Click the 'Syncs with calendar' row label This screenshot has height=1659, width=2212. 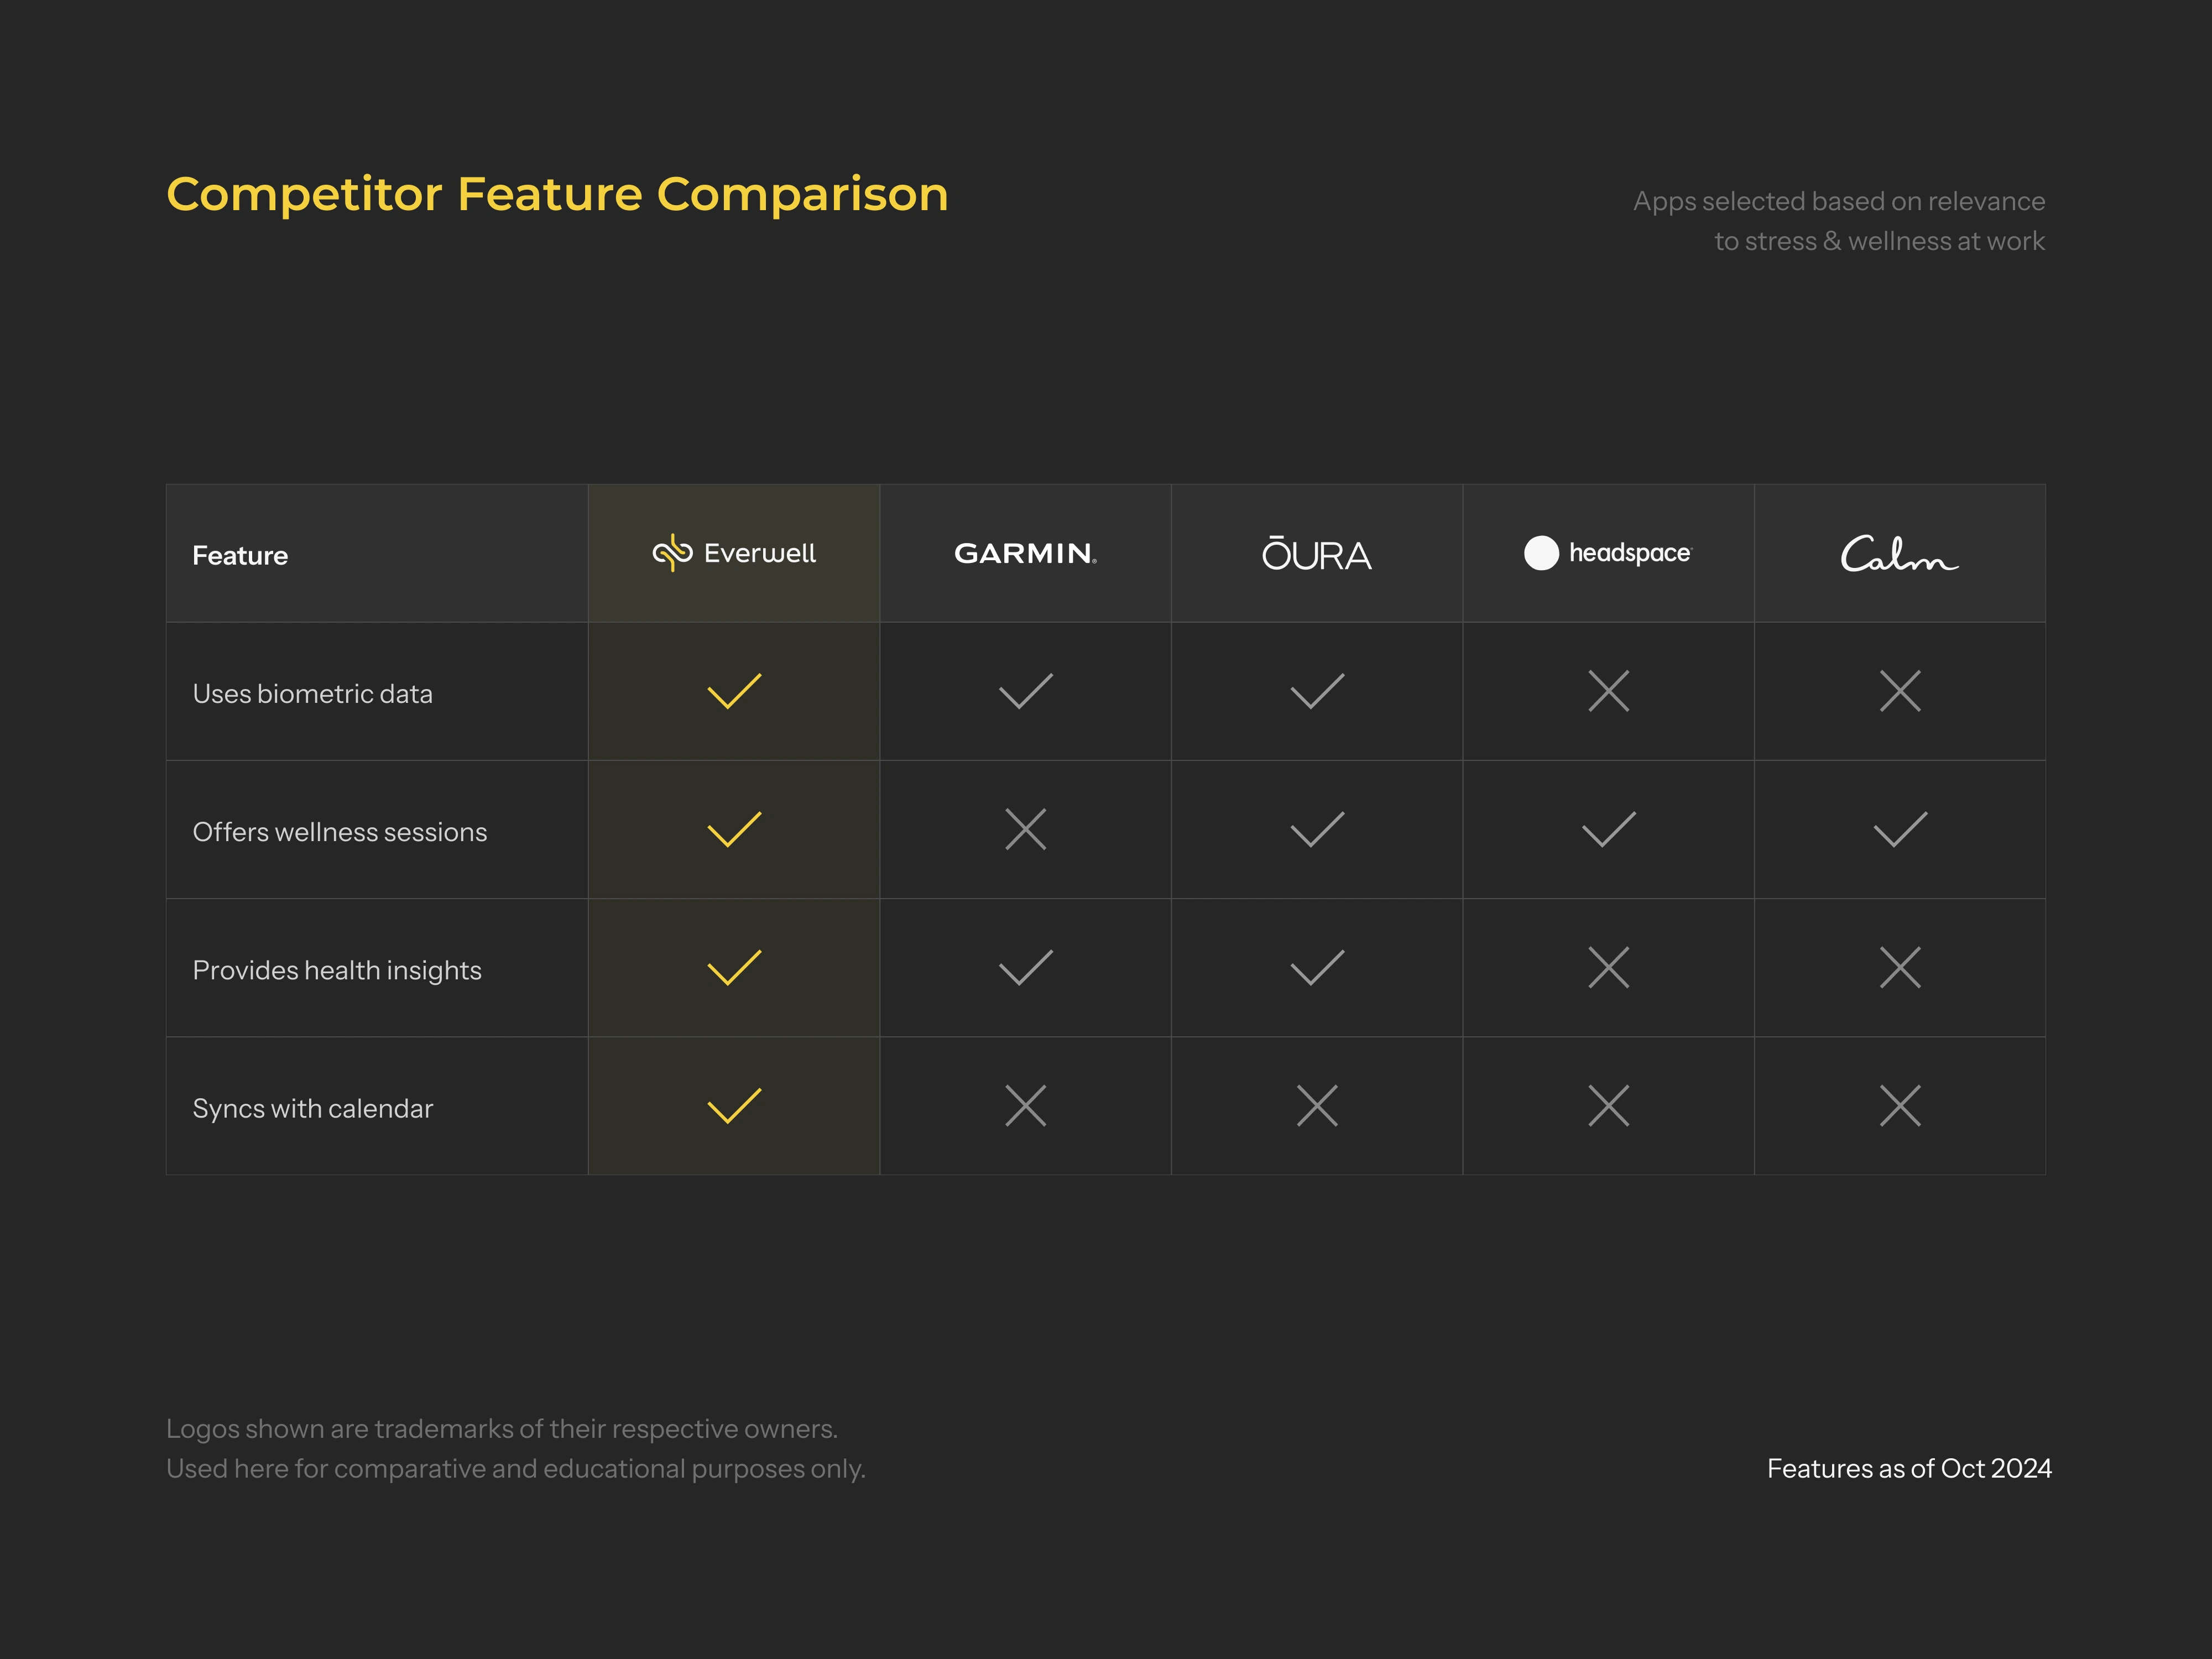coord(313,1108)
